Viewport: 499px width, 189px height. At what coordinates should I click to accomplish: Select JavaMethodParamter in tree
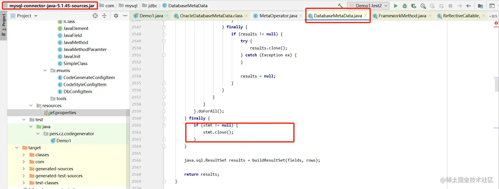(82, 49)
